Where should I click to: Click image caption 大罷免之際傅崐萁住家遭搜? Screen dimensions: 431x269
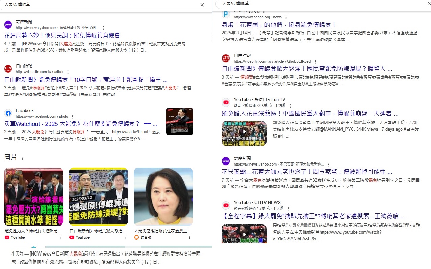coord(163,231)
